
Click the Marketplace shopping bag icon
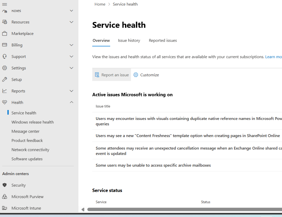tap(4, 33)
